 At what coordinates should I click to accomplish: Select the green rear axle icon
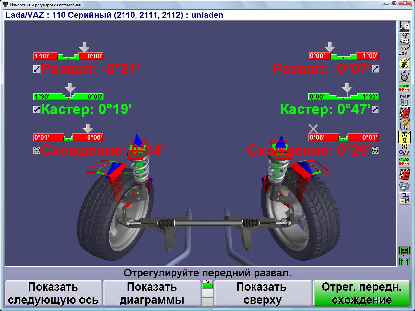[404, 261]
